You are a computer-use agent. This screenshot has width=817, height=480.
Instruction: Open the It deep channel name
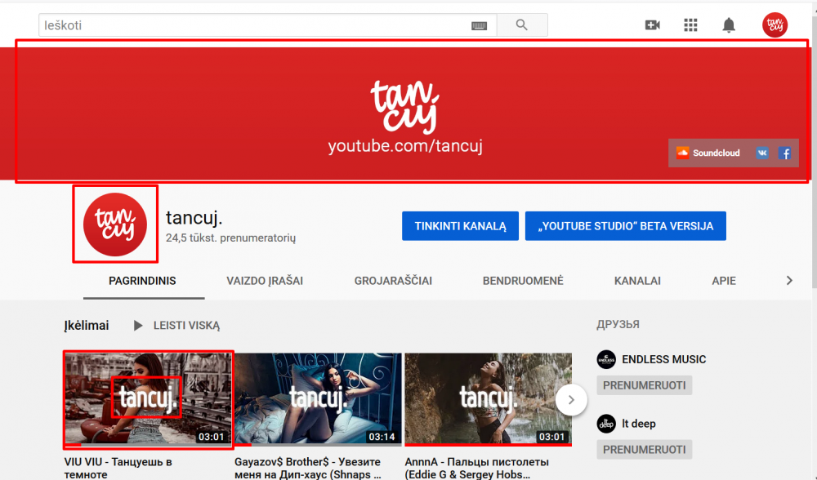[639, 423]
